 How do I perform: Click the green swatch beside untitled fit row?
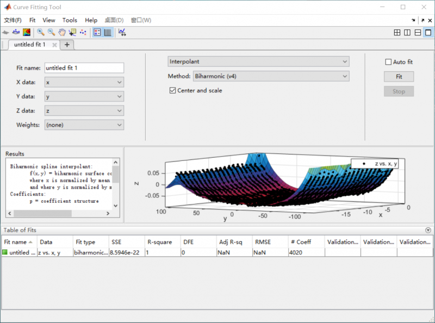5,253
